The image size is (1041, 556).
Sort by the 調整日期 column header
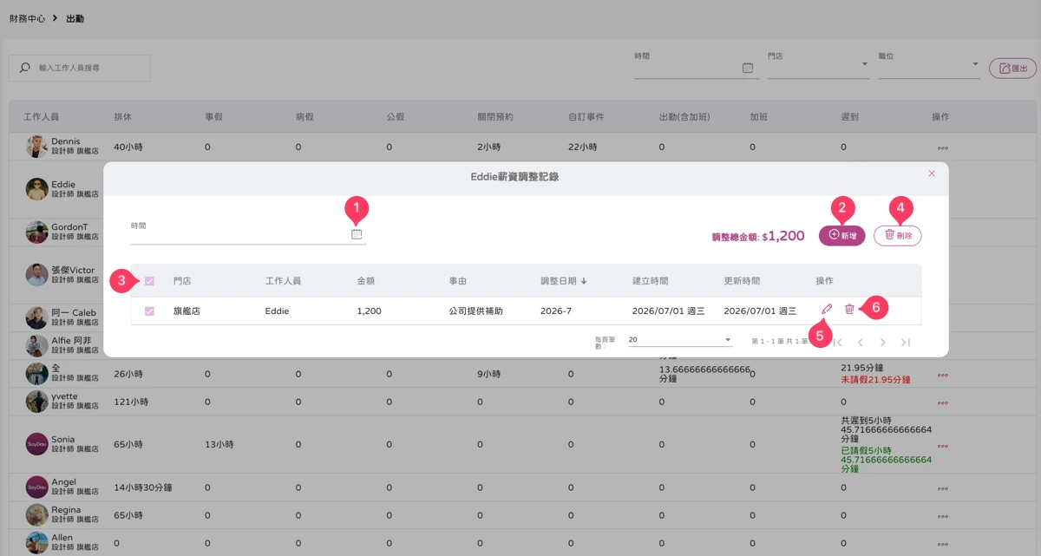pos(563,281)
